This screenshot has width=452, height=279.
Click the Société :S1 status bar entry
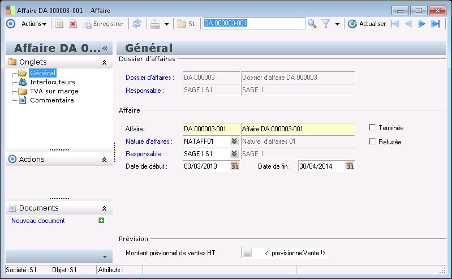27,270
